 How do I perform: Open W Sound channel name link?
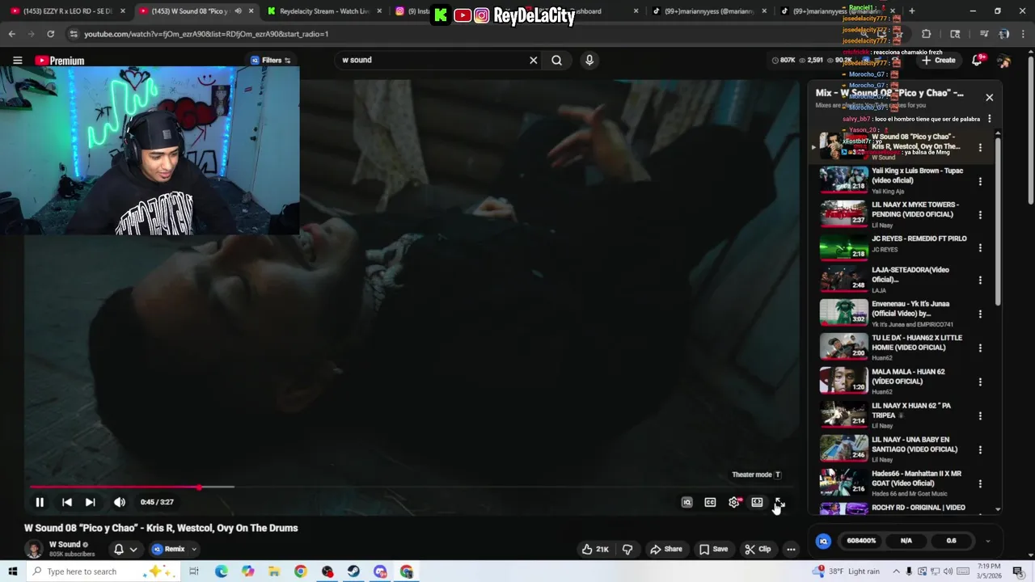coord(65,545)
